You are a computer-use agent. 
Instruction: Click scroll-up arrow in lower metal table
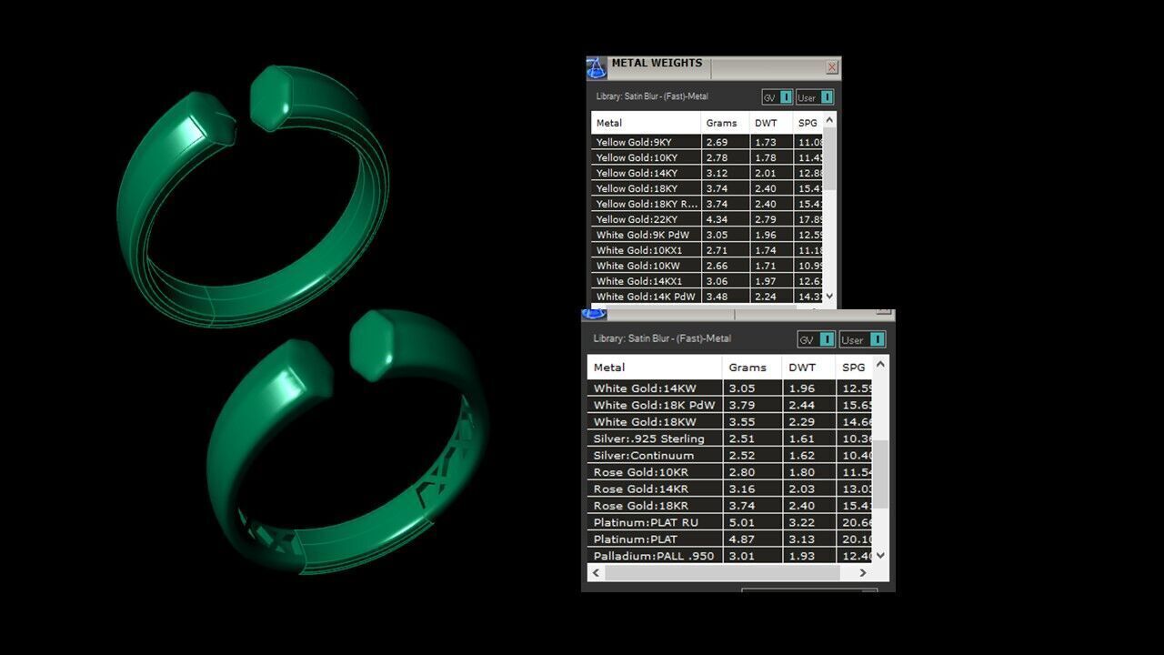pos(879,364)
